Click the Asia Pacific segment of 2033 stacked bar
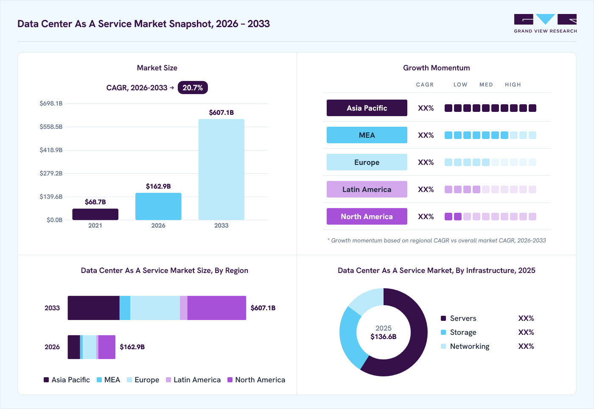This screenshot has height=409, width=594. pos(94,308)
